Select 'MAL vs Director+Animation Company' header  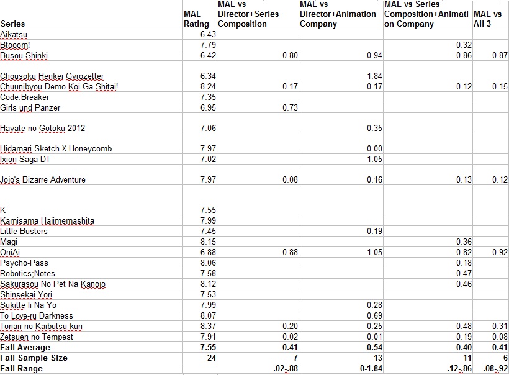click(x=341, y=15)
